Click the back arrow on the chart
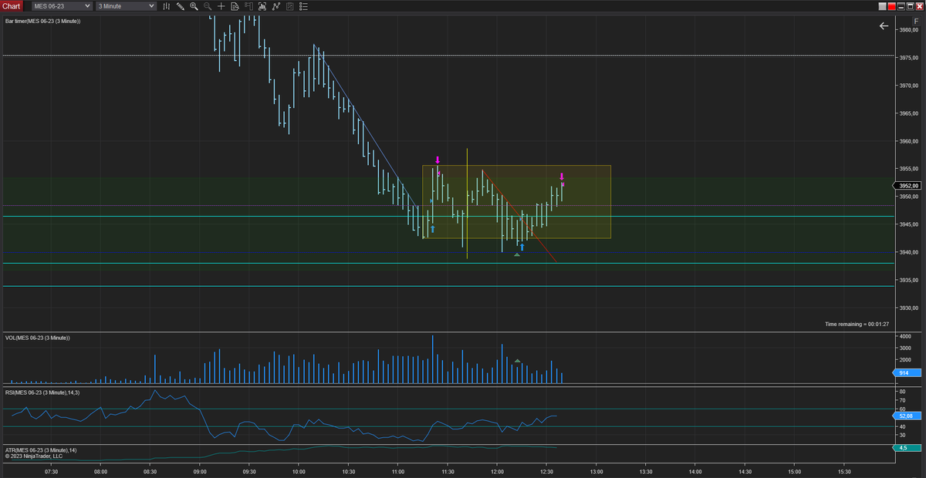The width and height of the screenshot is (926, 478). 884,25
